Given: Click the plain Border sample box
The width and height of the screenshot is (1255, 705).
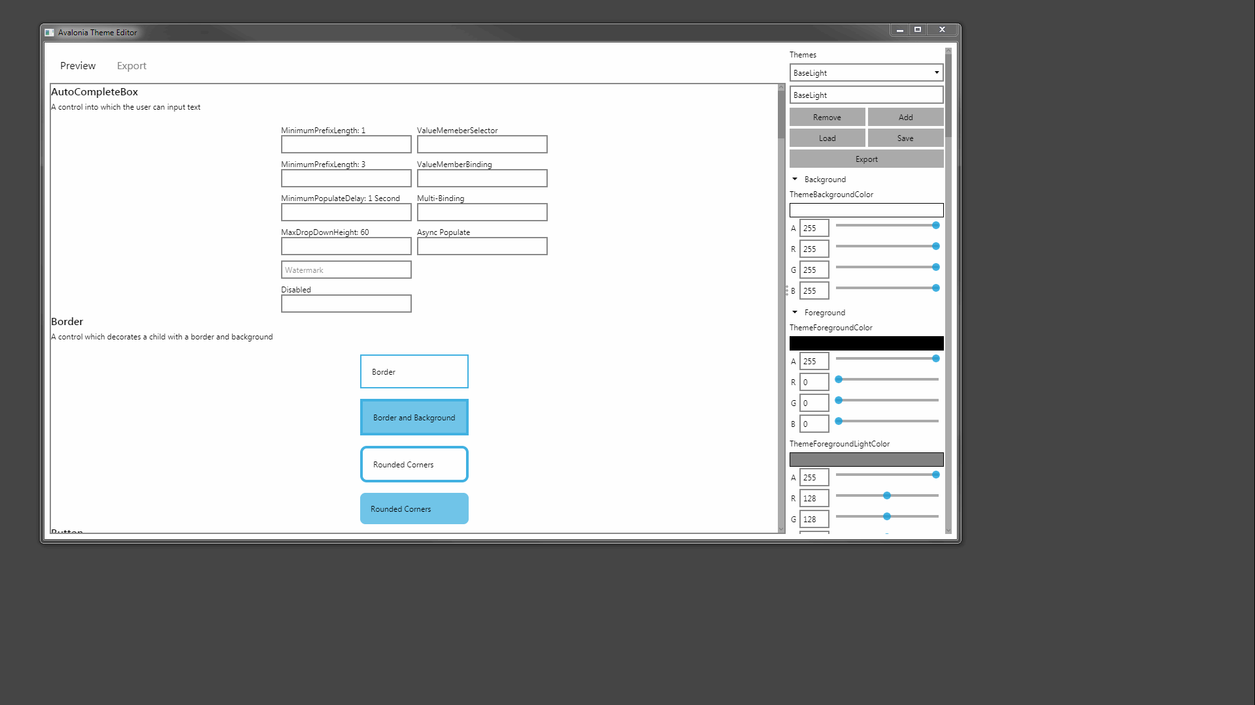Looking at the screenshot, I should (x=414, y=371).
